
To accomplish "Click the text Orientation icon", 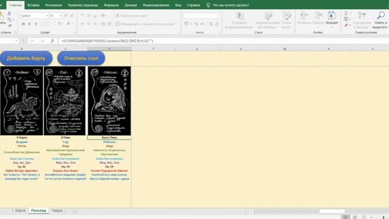I will [103, 16].
